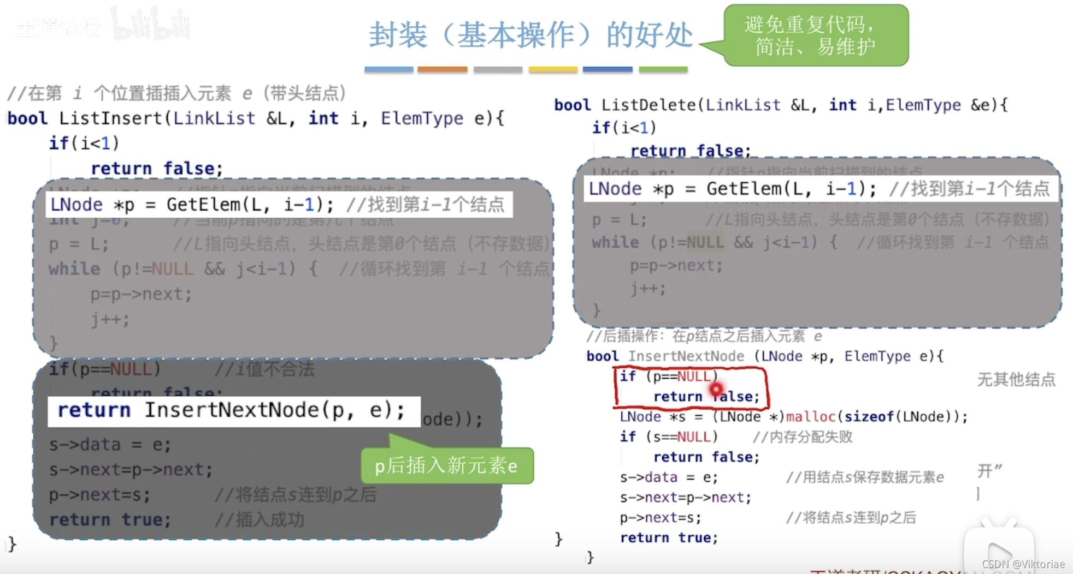The image size is (1073, 574).
Task: Click dimmed "while (p!=NULL && j<i-1) {" in ListInsert
Action: (183, 269)
